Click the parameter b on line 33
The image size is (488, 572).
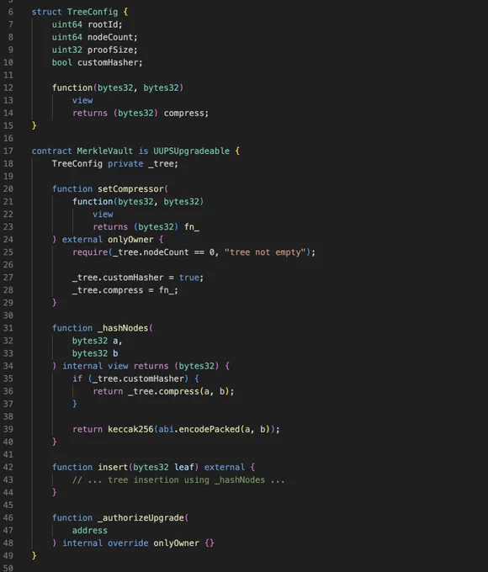click(115, 353)
